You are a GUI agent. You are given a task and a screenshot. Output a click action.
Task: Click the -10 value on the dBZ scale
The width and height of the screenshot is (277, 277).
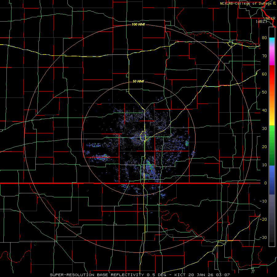pyautogui.click(x=263, y=201)
